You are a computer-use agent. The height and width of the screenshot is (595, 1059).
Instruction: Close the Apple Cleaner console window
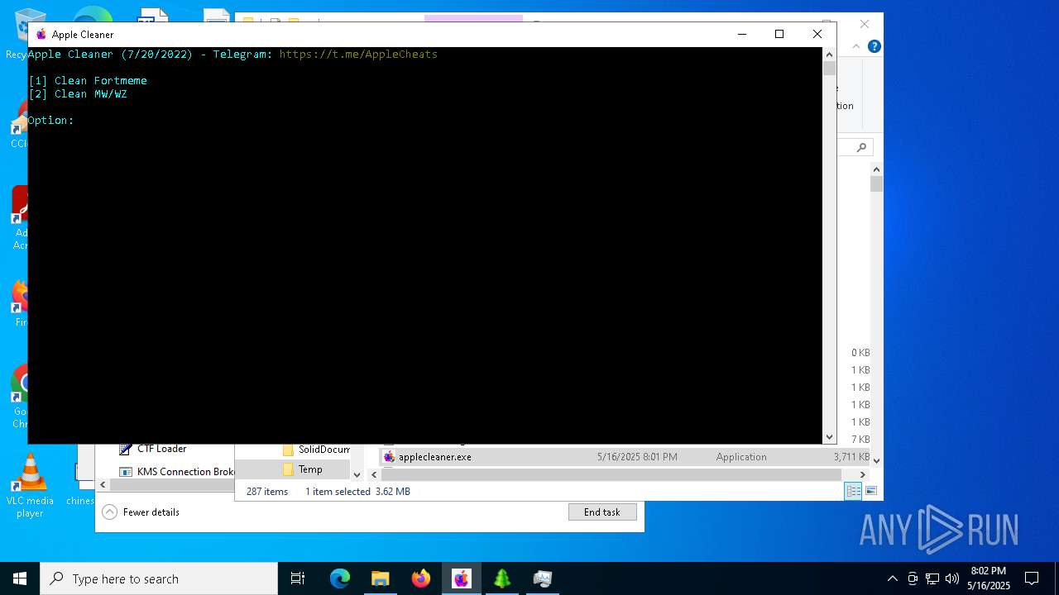click(817, 34)
